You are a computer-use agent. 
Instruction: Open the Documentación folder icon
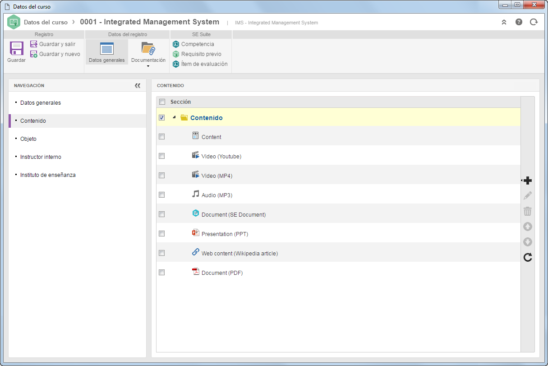148,48
